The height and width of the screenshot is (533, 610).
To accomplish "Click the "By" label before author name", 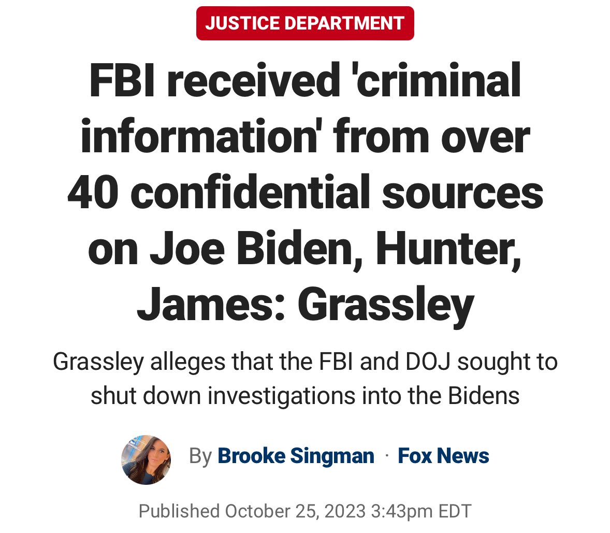I will coord(201,456).
